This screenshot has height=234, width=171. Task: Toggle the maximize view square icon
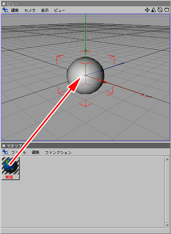167,10
